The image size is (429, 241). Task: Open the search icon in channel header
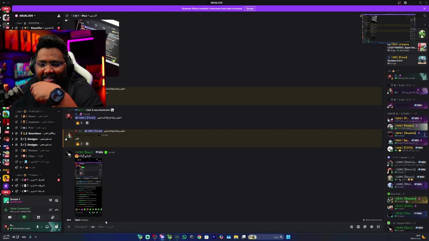[x=424, y=16]
